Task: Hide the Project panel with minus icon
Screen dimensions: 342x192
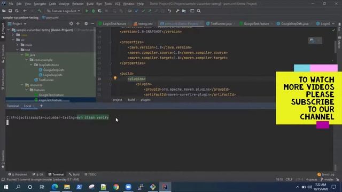Action: (x=92, y=23)
